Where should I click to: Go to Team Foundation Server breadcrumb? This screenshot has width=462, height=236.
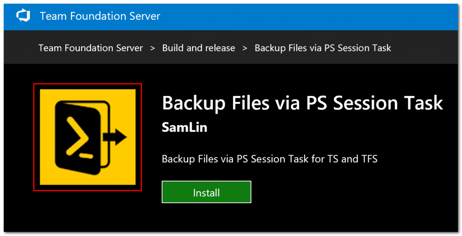point(91,48)
